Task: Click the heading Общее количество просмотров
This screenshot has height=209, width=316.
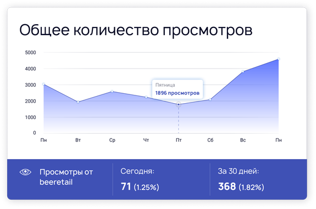Action: pos(136,30)
